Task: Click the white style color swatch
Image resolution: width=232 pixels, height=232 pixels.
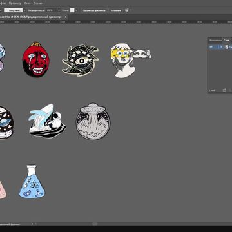Action: [72, 10]
